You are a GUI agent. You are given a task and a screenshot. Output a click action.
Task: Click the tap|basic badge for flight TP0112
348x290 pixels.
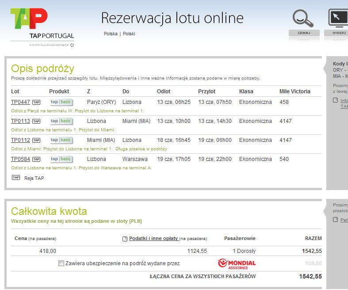pos(61,140)
